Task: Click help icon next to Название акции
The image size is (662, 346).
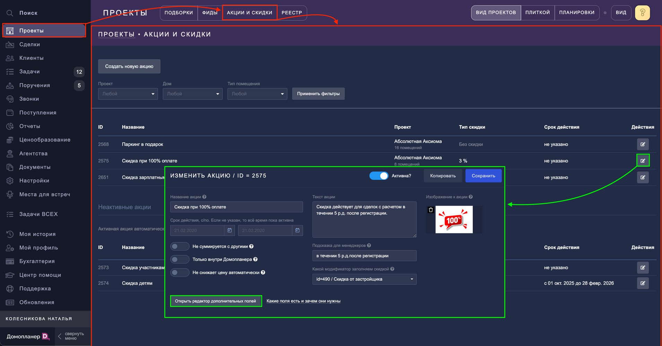Action: tap(204, 197)
